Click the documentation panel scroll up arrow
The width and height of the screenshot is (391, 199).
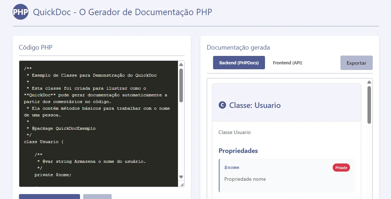click(369, 82)
